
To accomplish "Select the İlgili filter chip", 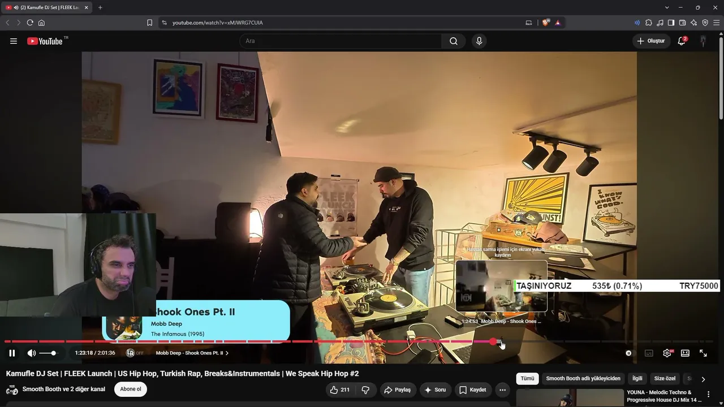I will point(637,379).
